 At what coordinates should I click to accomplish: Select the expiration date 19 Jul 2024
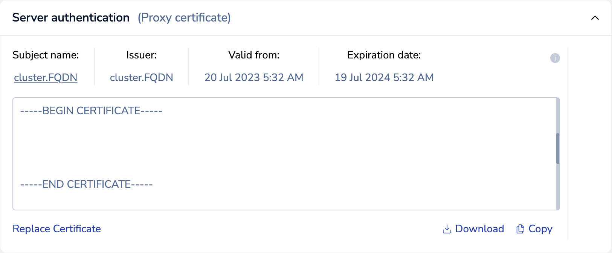384,77
